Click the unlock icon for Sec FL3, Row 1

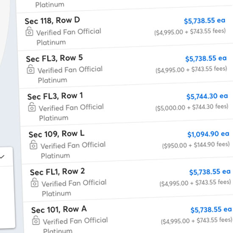(32, 107)
